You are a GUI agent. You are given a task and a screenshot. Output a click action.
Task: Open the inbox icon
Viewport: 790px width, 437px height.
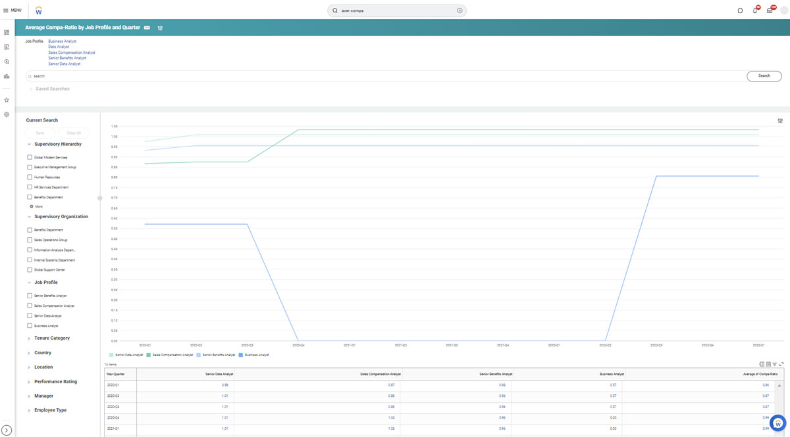coord(770,10)
